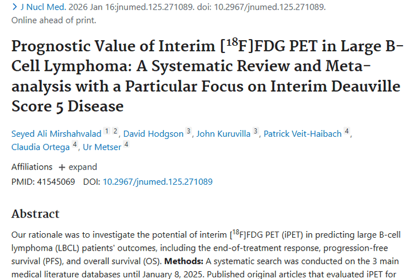Click affiliation superscript 1 after Mirshahvalad

tap(107, 132)
